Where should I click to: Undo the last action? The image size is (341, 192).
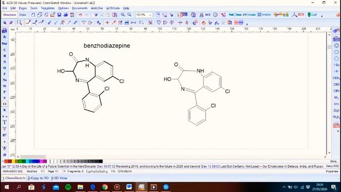[80, 15]
